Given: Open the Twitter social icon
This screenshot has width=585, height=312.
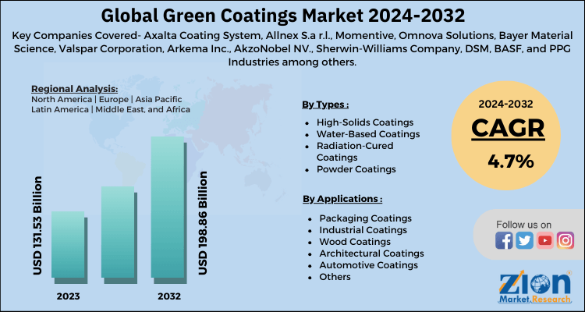Looking at the screenshot, I should click(525, 240).
